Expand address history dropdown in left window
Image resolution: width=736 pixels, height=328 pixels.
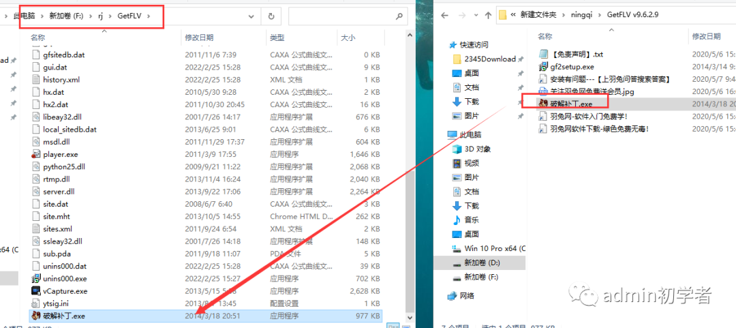tap(250, 16)
